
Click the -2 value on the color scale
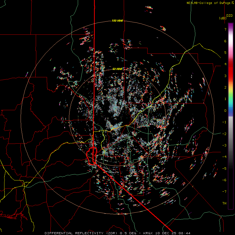pyautogui.click(x=224, y=134)
